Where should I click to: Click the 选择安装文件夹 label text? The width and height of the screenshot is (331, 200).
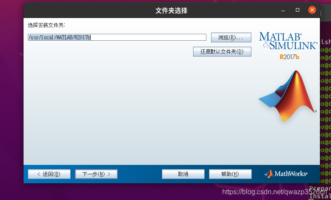(x=46, y=25)
